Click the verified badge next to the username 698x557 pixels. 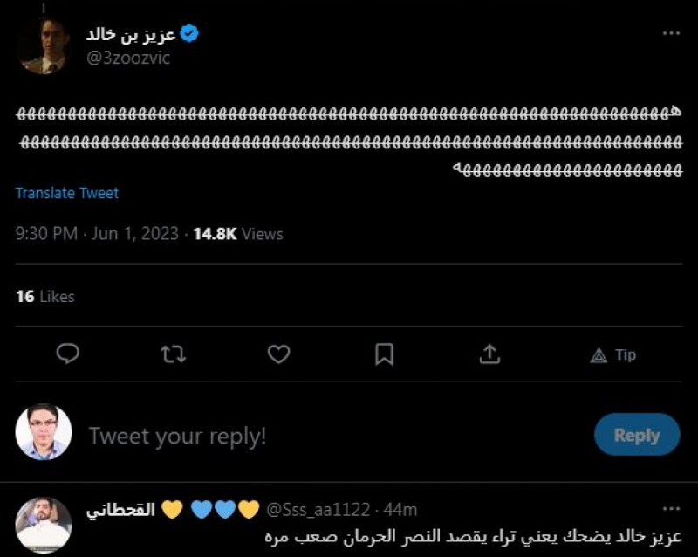point(188,31)
